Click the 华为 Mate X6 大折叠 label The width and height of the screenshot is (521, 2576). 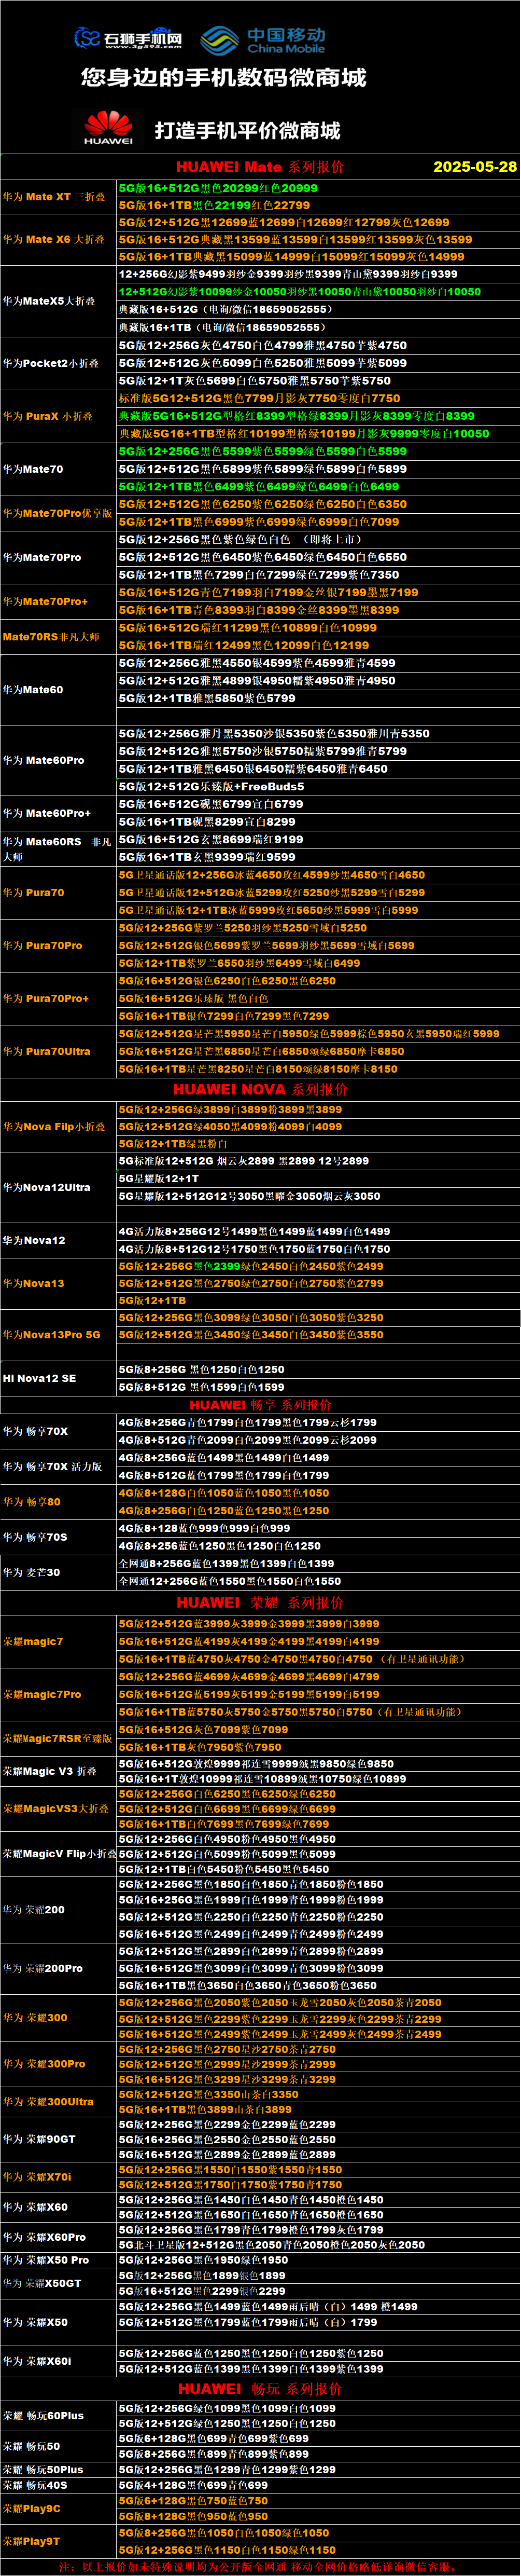point(54,240)
